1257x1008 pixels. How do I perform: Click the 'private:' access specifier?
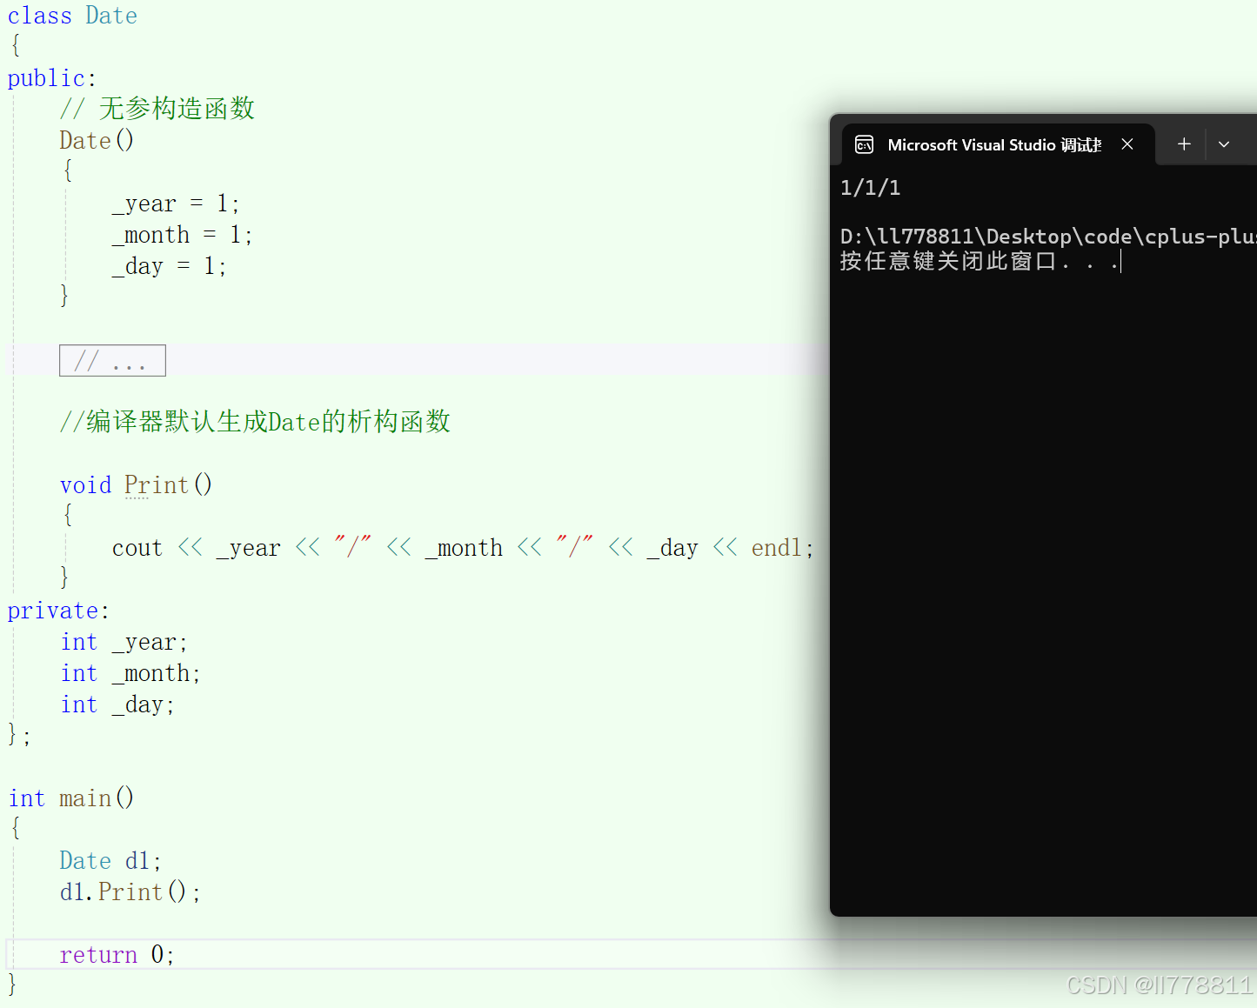pos(58,611)
